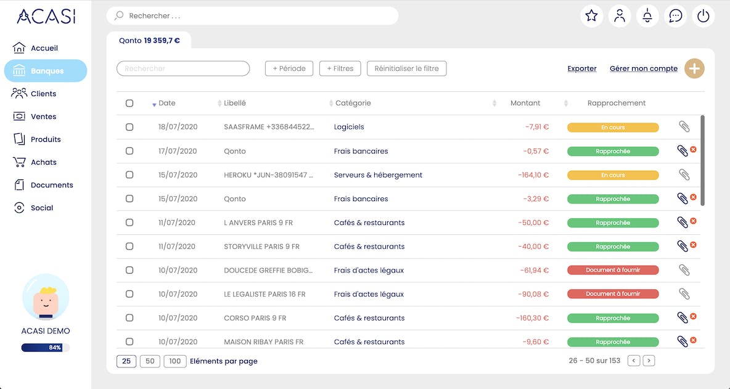Go to the next page arrow

click(649, 361)
